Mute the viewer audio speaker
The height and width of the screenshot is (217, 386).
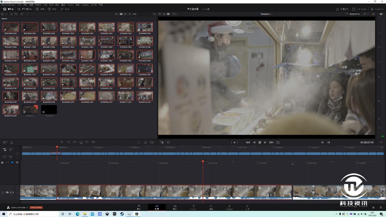pos(381,14)
